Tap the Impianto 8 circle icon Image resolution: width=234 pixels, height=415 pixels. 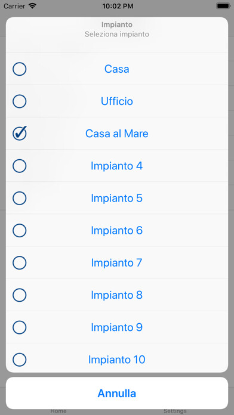click(19, 295)
